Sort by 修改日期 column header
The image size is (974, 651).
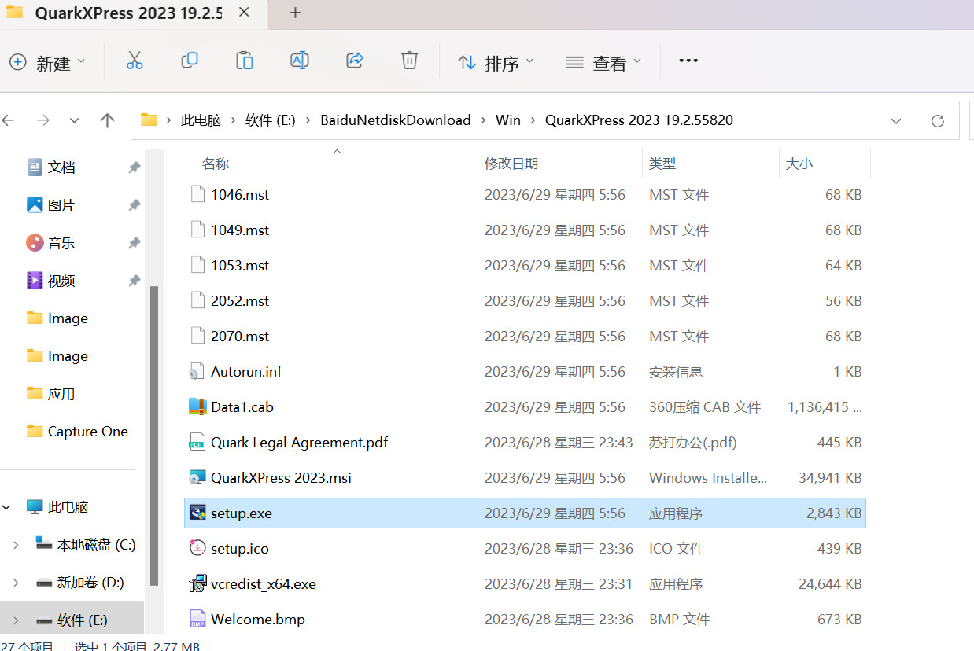coord(511,164)
